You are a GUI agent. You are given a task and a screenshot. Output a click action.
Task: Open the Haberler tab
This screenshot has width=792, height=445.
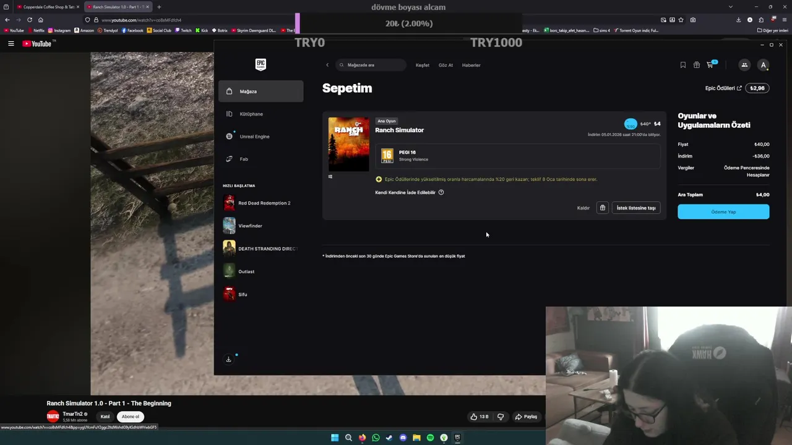coord(471,65)
